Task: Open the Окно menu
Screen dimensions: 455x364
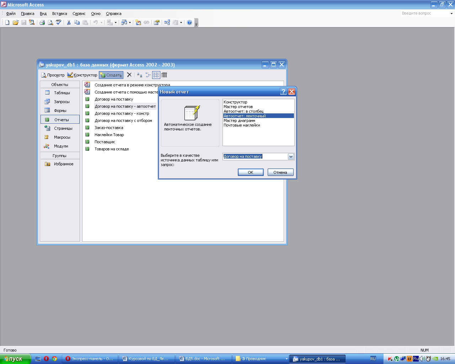Action: tap(96, 14)
